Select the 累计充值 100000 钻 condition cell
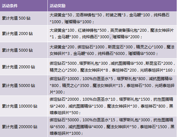This screenshot has width=177, height=137. pyautogui.click(x=24, y=106)
